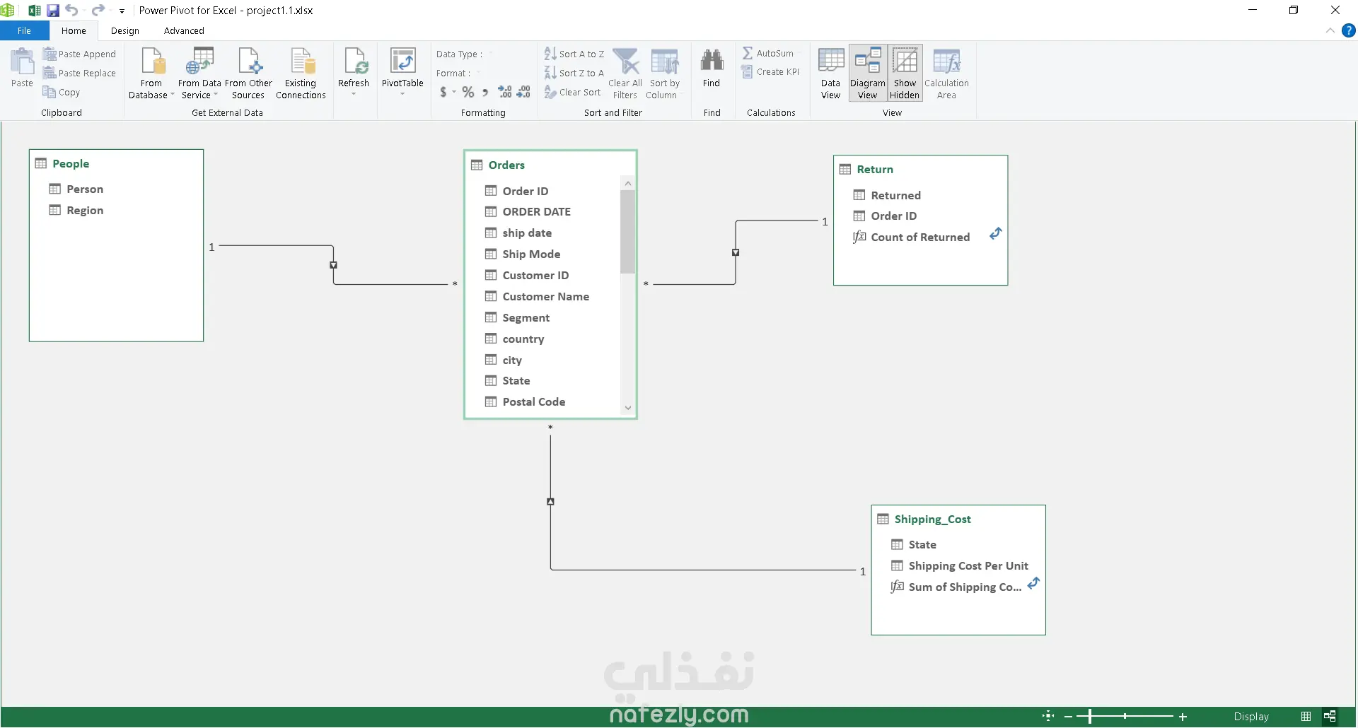Open Customize Quick Access Toolbar dropdown
The width and height of the screenshot is (1358, 728).
122,11
